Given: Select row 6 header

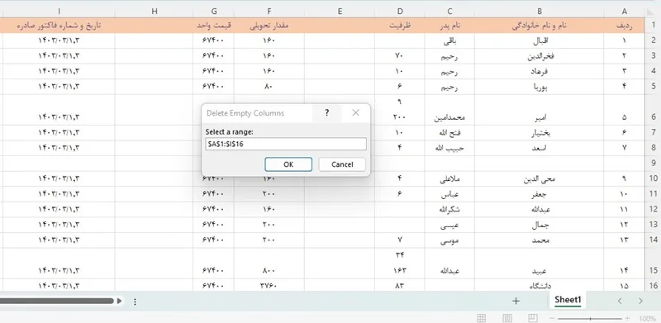Looking at the screenshot, I should 653,110.
